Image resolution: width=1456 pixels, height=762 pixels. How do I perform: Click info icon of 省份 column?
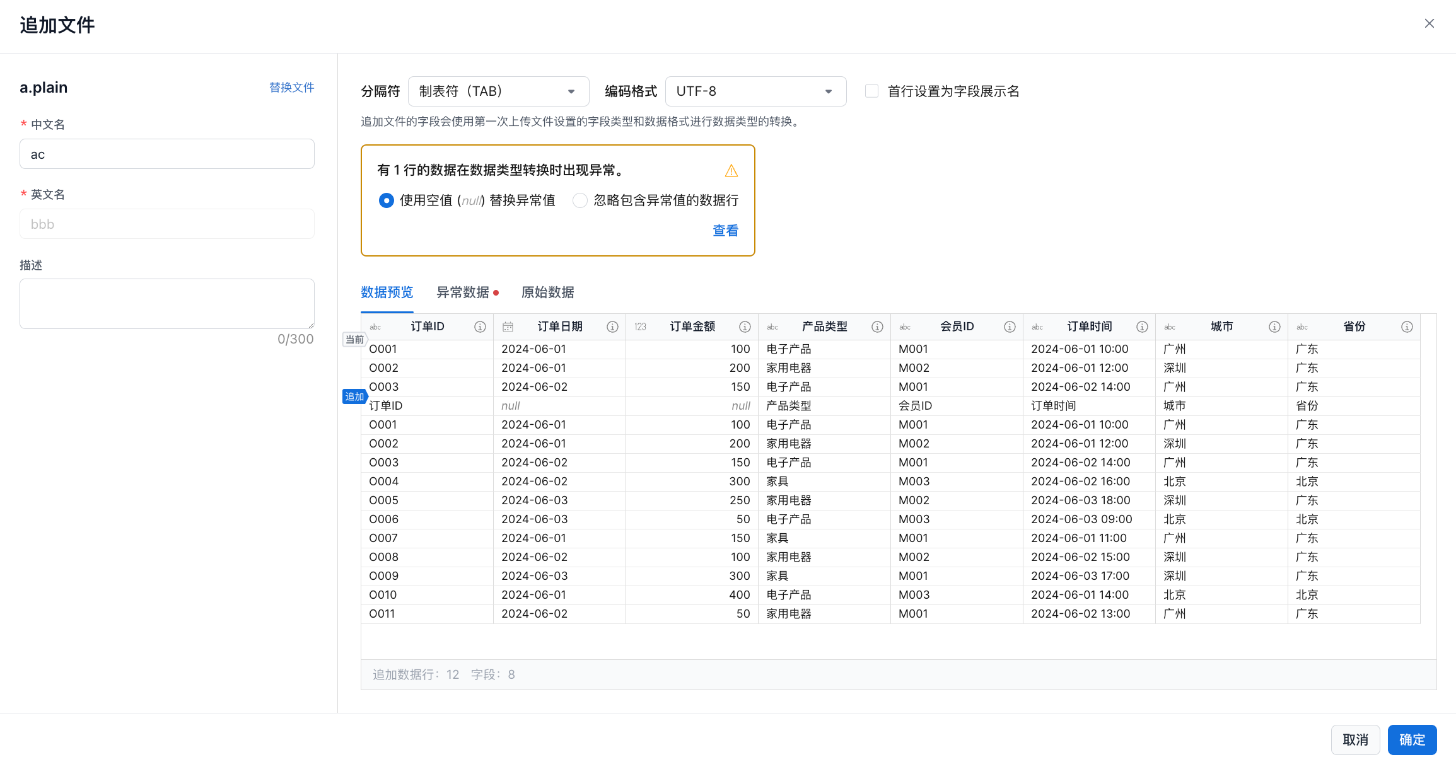1407,326
